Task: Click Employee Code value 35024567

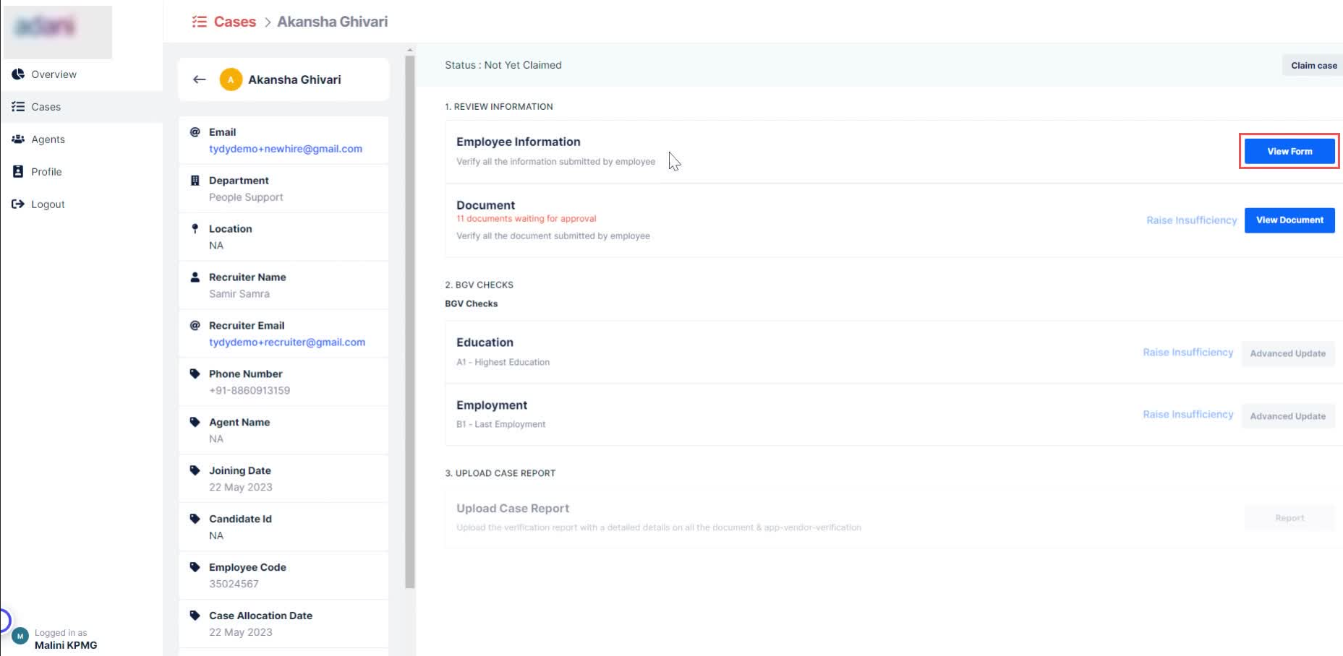Action: point(234,584)
